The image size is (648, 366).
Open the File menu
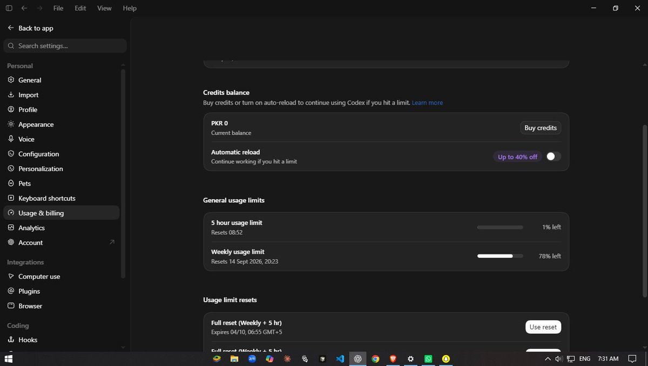point(58,8)
